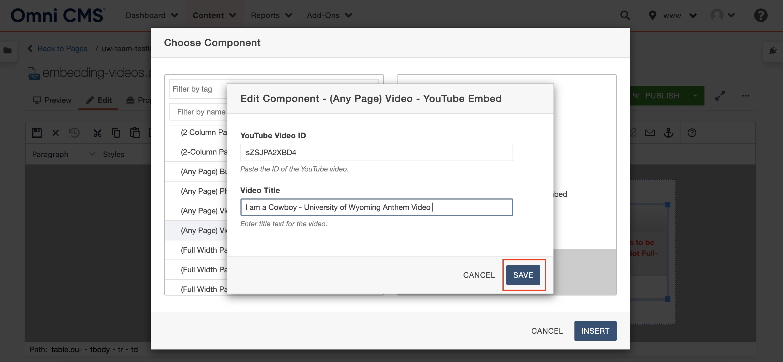Paste content with the clipboard icon
783x362 pixels.
pos(134,133)
